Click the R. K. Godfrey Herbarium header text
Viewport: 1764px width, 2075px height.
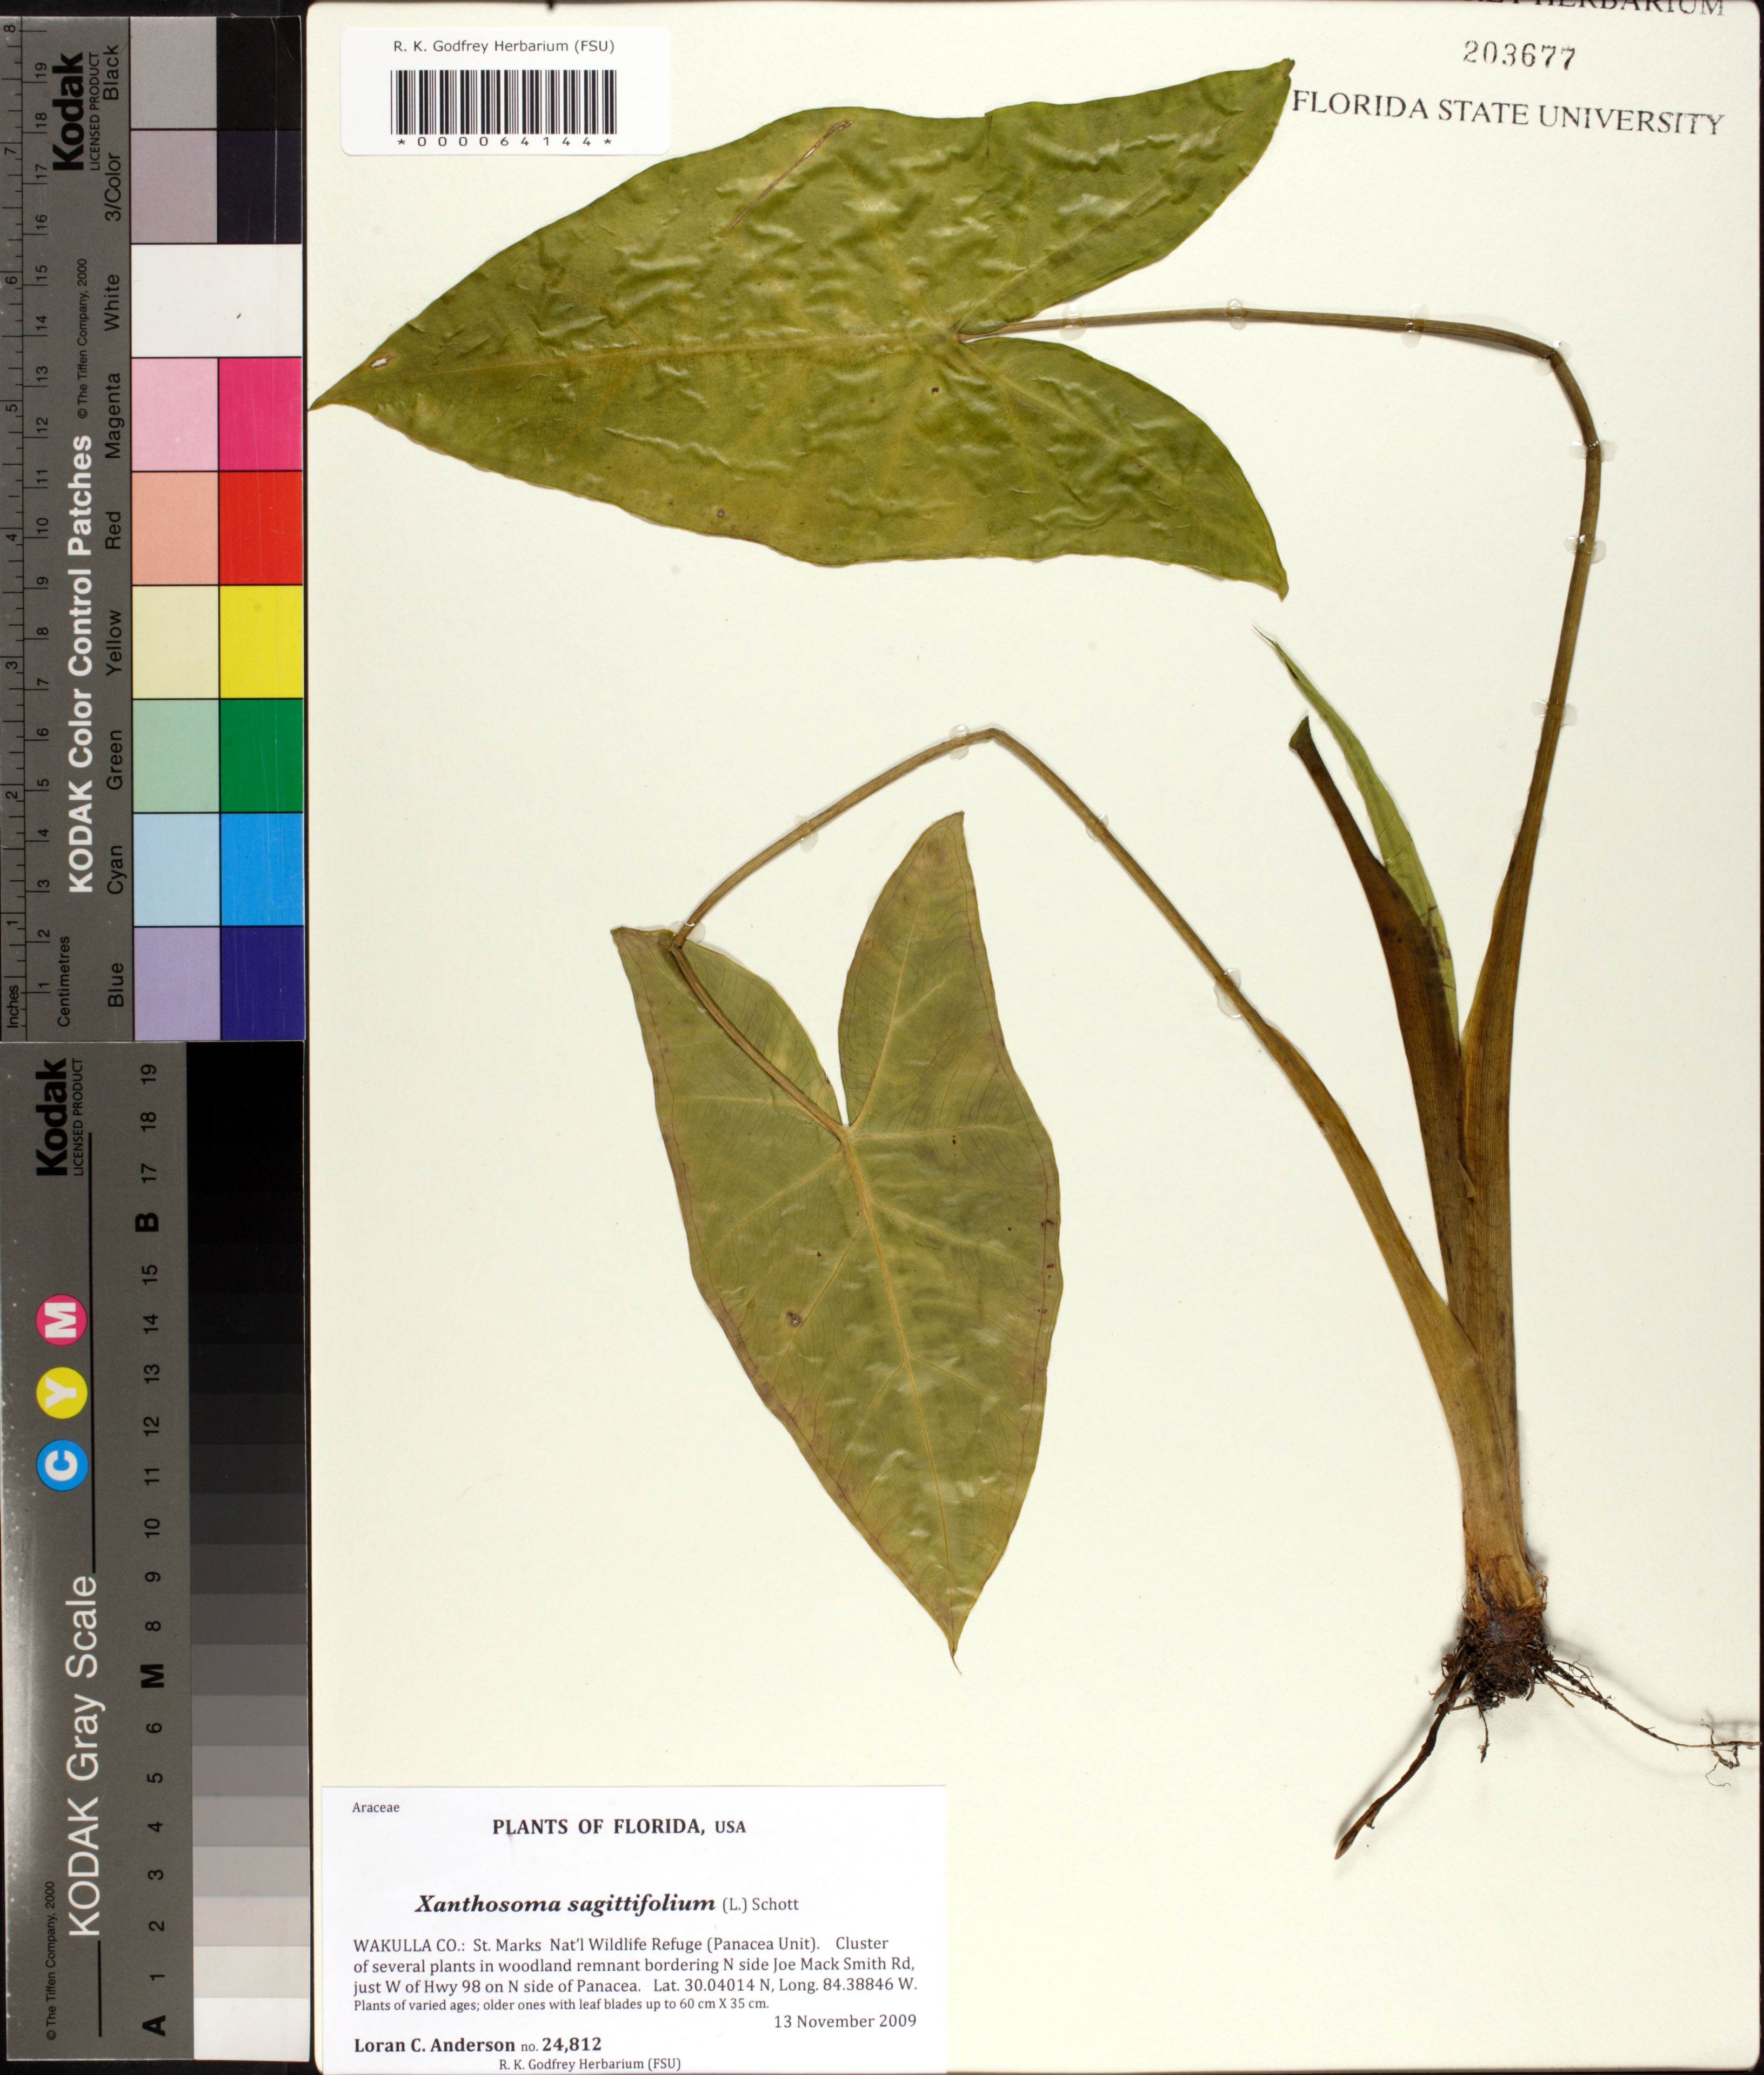[503, 46]
